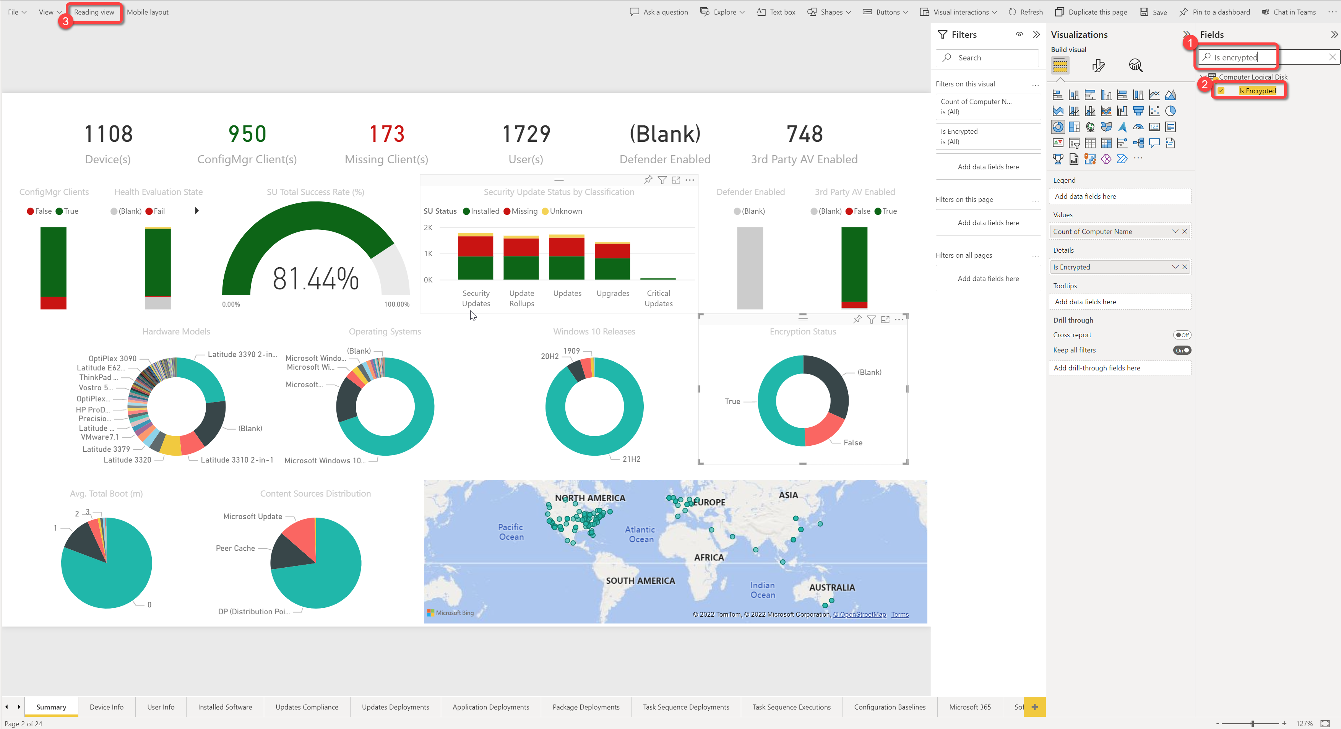Viewport: 1341px width, 729px height.
Task: Choose the KPI visual icon
Action: click(x=1058, y=143)
